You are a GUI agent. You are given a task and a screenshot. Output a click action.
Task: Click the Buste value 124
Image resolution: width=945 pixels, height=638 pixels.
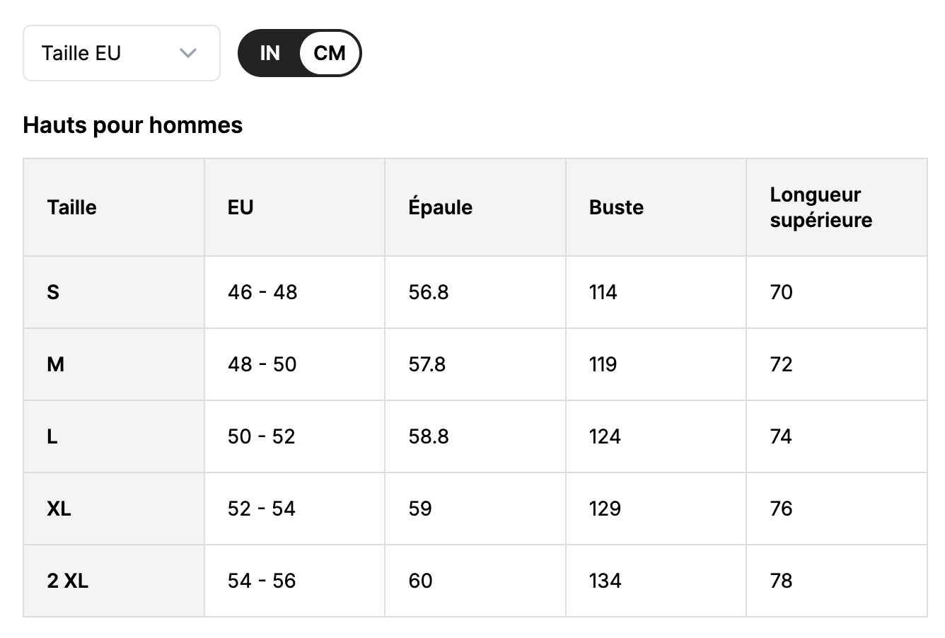pyautogui.click(x=605, y=436)
